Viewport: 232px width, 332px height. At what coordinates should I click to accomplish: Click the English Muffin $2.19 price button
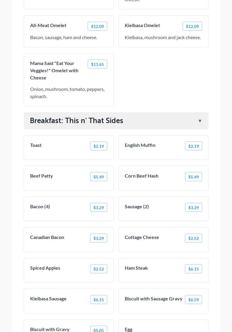point(193,146)
